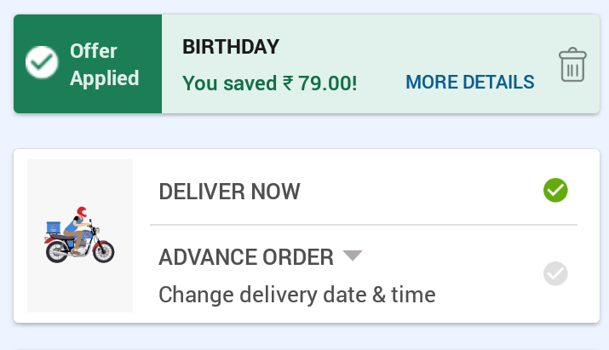Expand the ADVANCE ORDER dropdown triangle

click(x=353, y=255)
